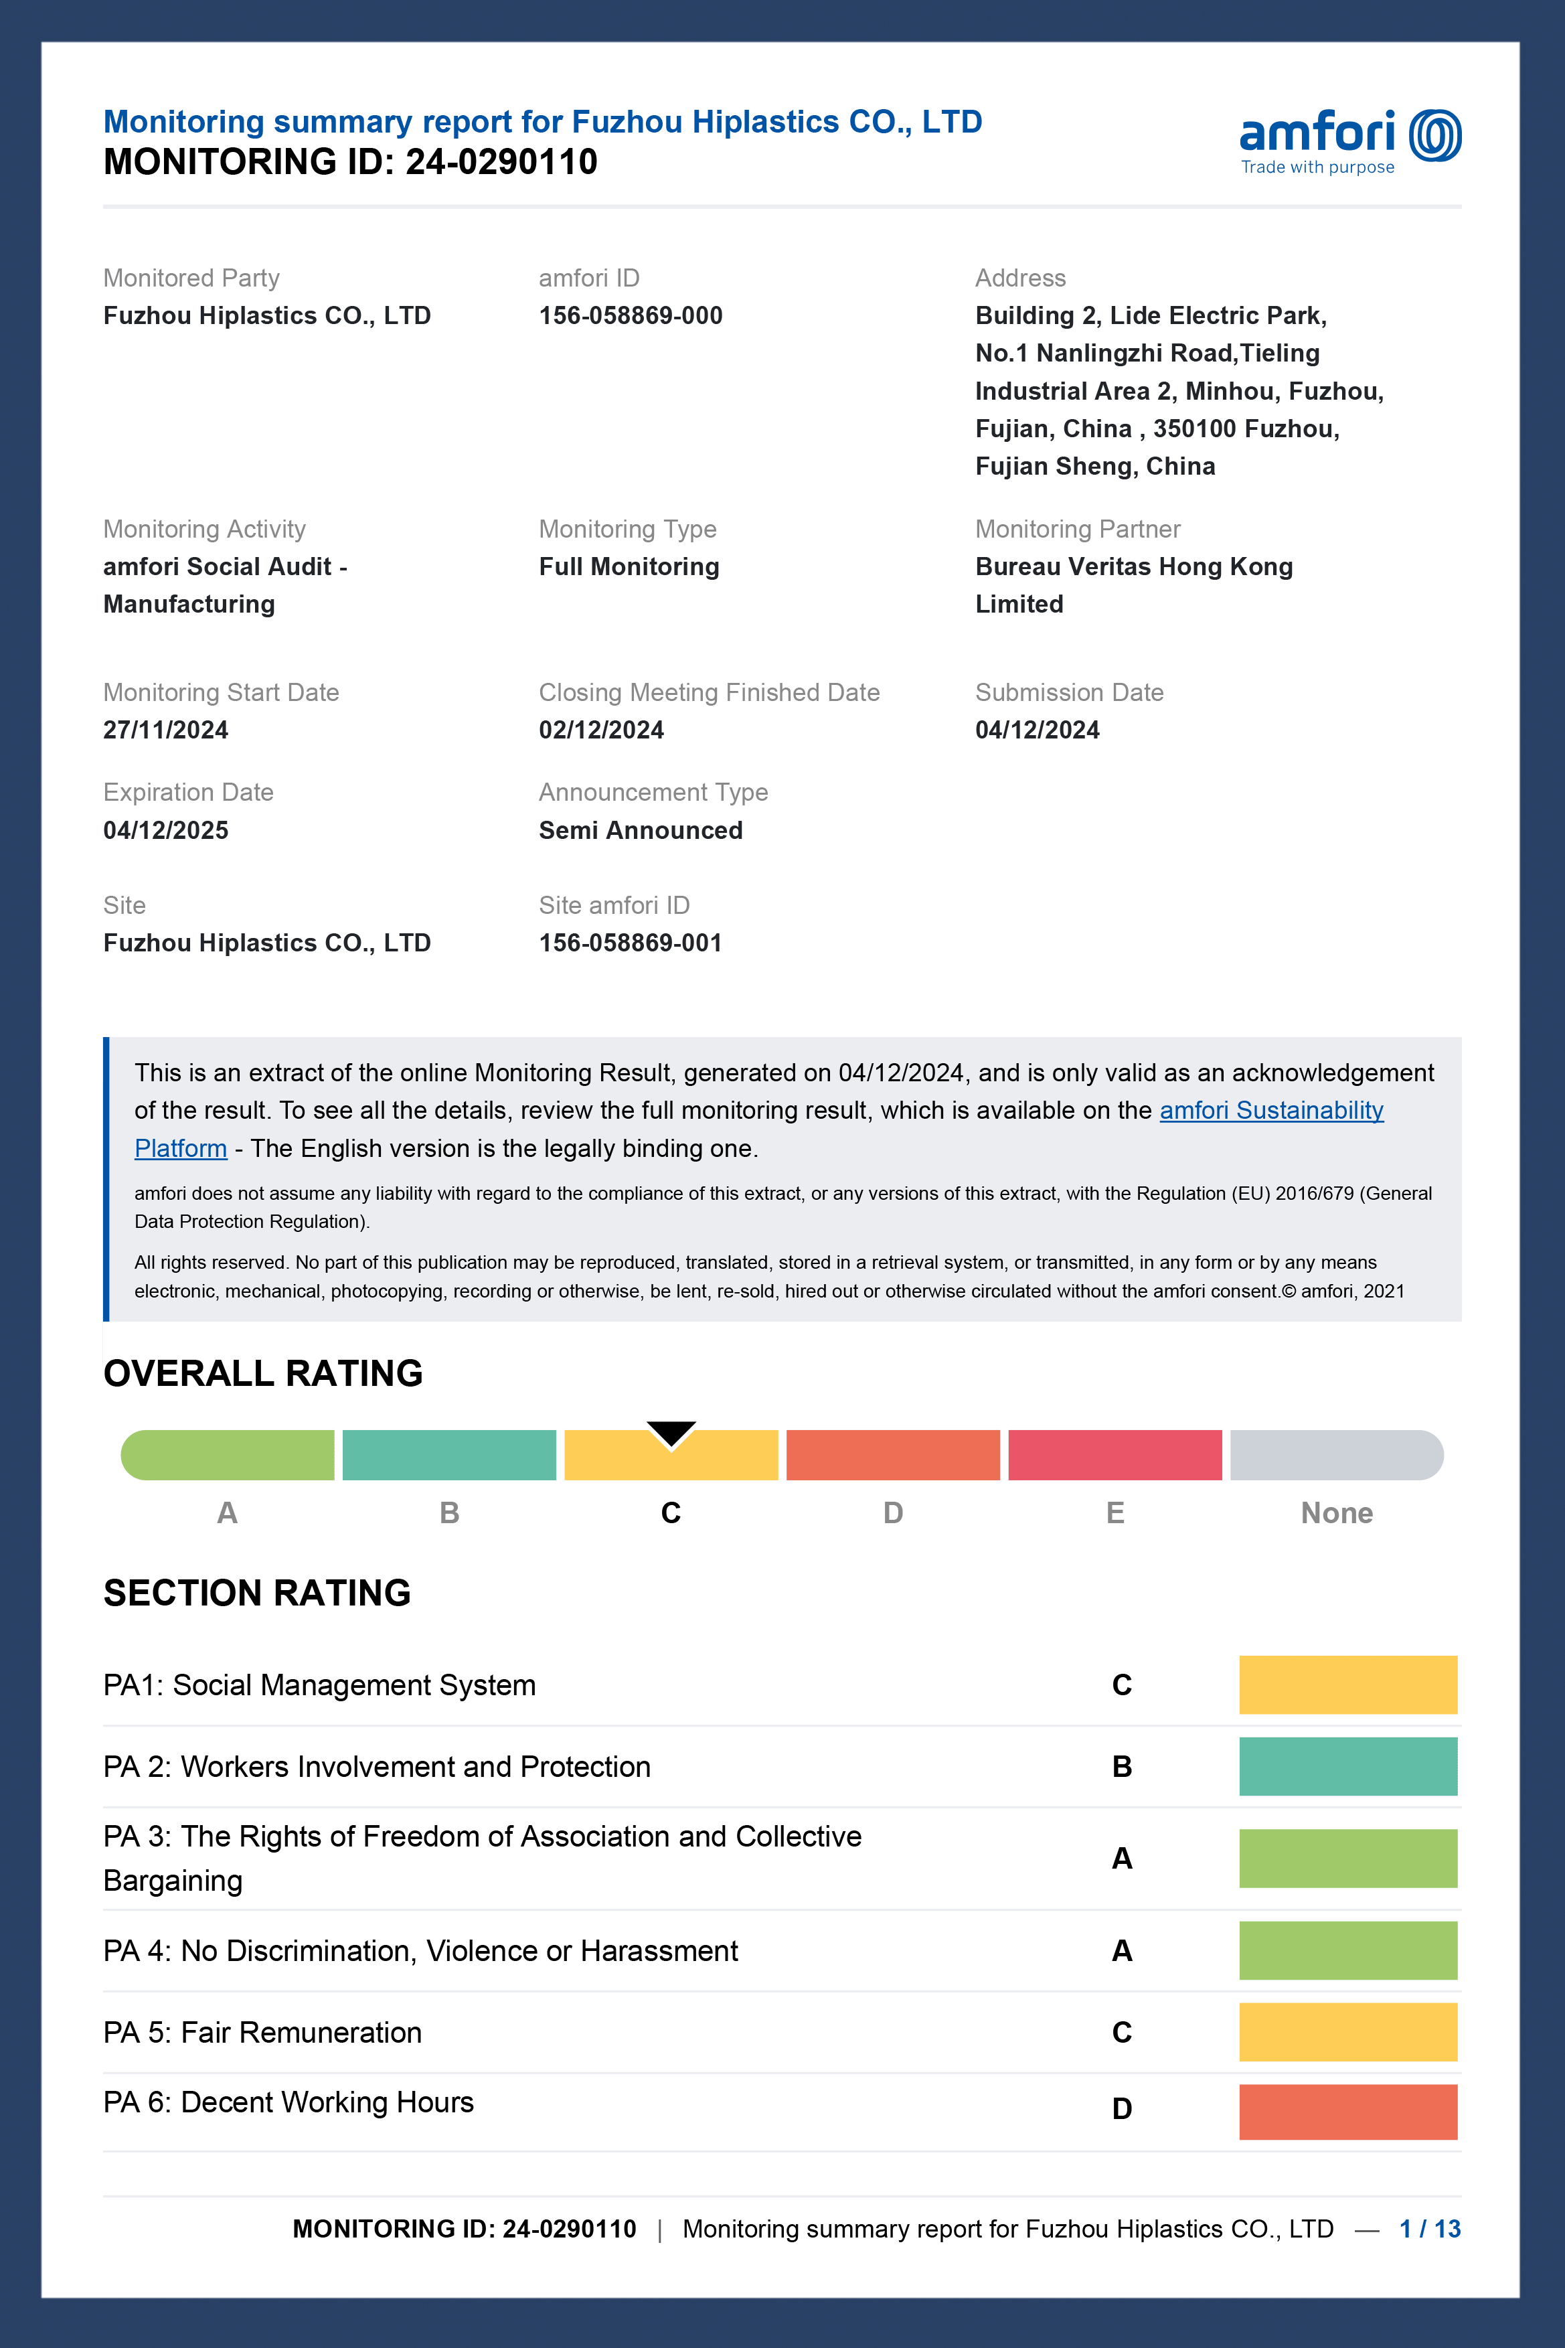
Task: Select the orange D overall rating segment
Action: point(894,1454)
